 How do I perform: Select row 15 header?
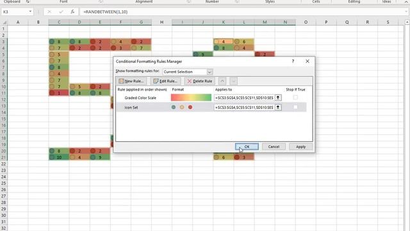[x=4, y=119]
